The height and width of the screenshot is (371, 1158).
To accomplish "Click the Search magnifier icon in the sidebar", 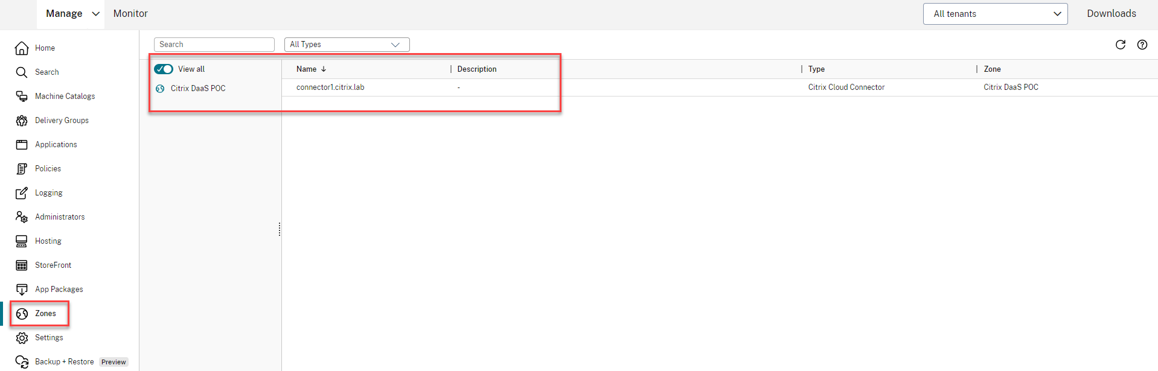I will pyautogui.click(x=22, y=72).
